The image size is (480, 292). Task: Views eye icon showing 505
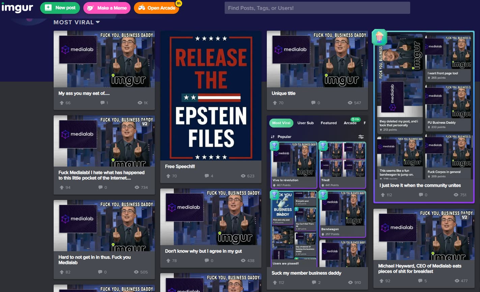tap(136, 272)
